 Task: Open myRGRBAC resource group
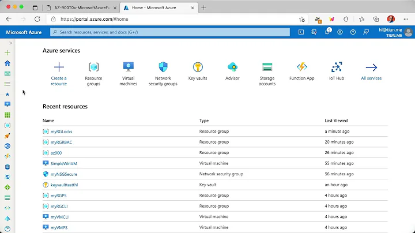point(62,142)
